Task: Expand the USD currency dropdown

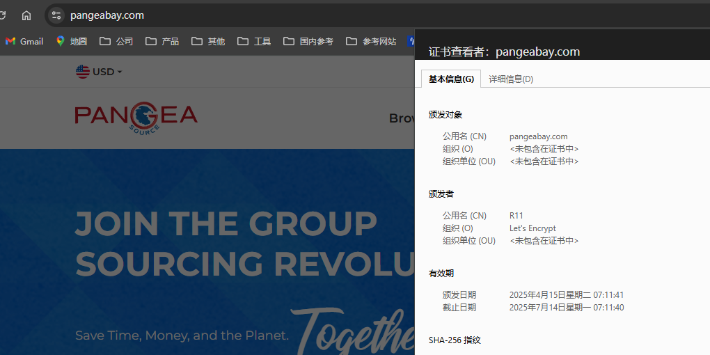Action: 99,72
